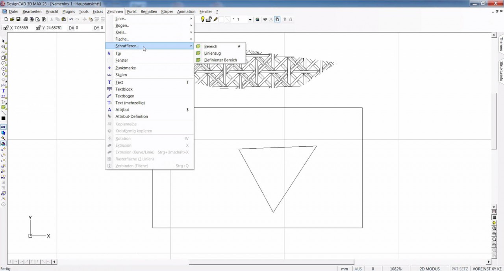Select Bereich from the Schraffieren submenu

tap(210, 46)
